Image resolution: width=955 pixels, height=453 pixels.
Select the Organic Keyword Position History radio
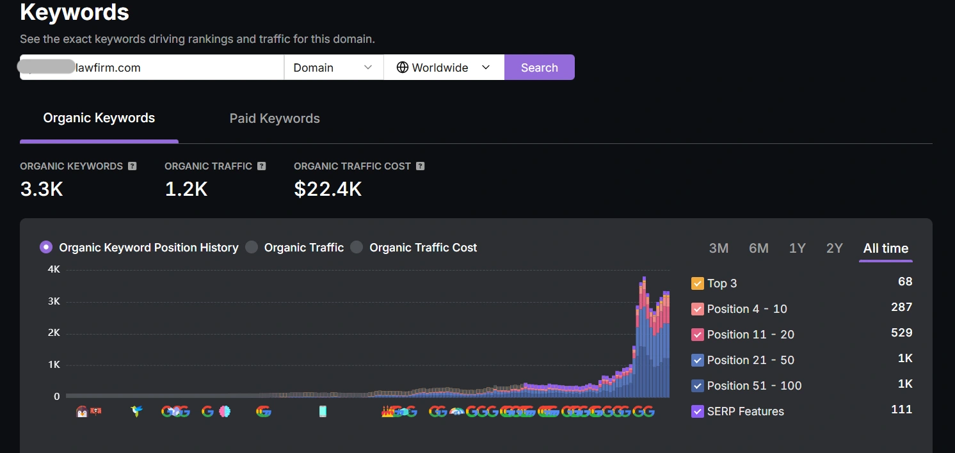46,247
